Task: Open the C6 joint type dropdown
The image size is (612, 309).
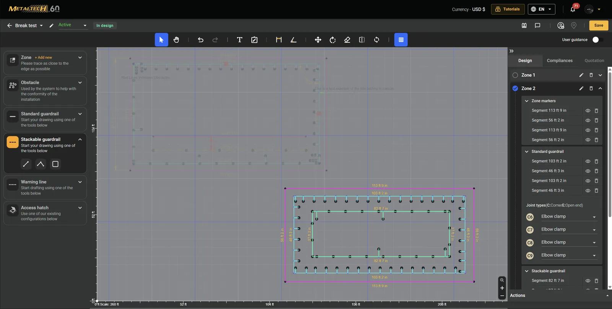Action: coord(568,217)
